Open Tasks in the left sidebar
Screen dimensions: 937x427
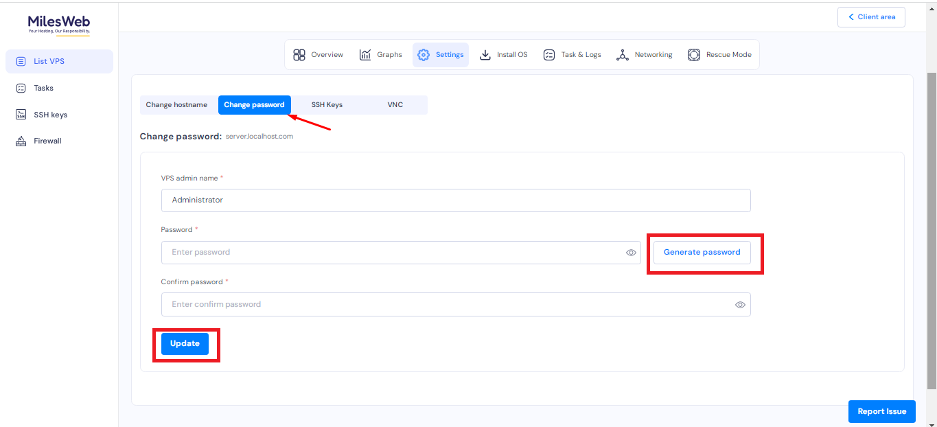43,88
